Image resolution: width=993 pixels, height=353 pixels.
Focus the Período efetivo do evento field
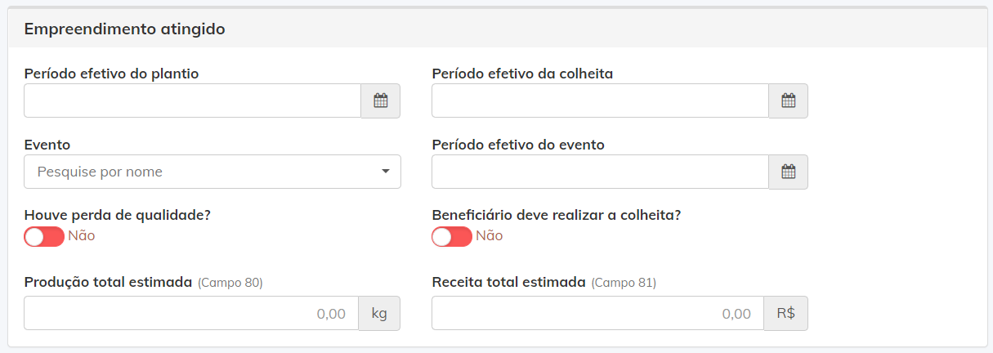point(601,172)
